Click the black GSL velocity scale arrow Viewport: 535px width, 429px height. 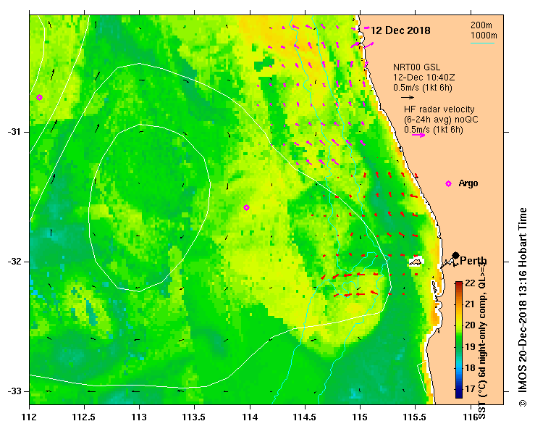pyautogui.click(x=408, y=97)
